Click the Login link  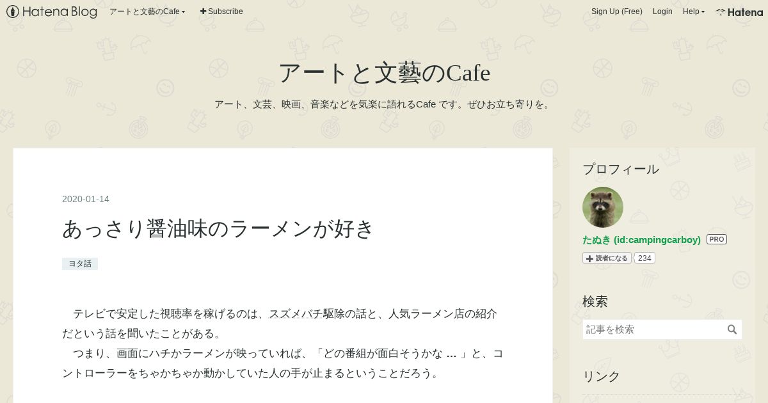pos(662,12)
